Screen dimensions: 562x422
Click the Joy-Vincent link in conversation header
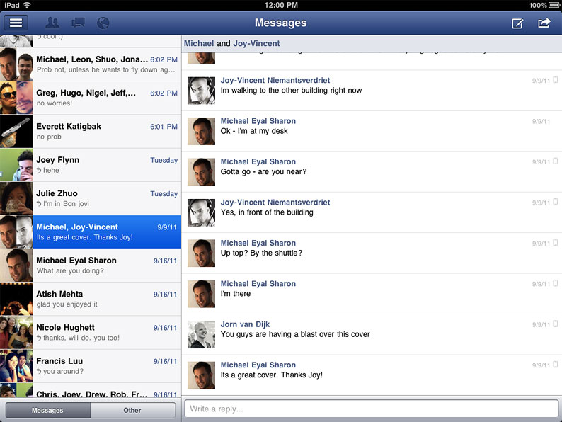[256, 43]
